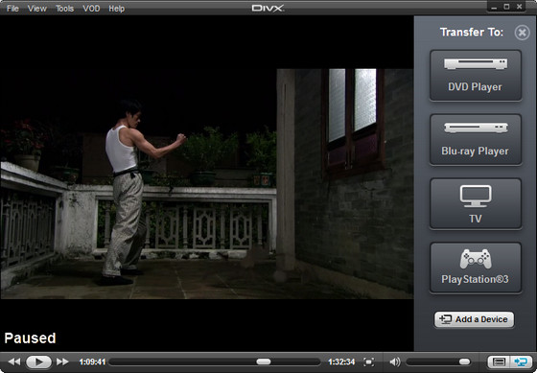
Task: Choose Blu-ray Player as the transfer target
Action: point(476,140)
